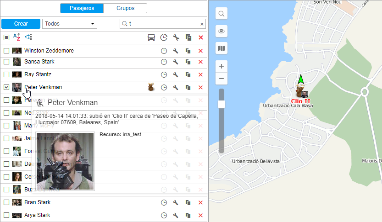Zoom in on the map with plus

coord(221,66)
